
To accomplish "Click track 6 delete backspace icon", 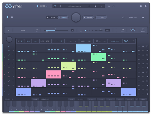I will click(x=147, y=94).
